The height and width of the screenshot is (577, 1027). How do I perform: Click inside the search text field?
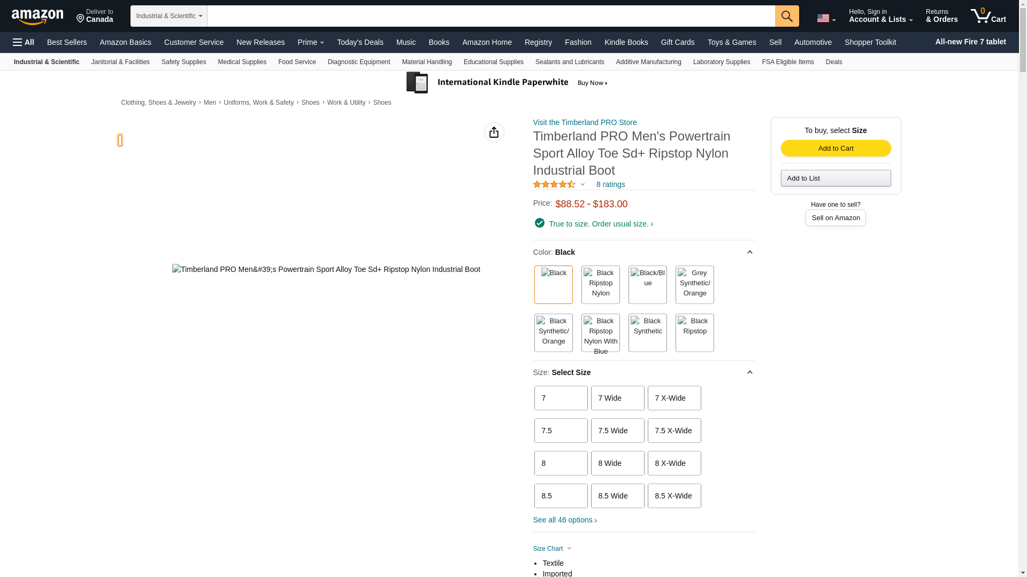pos(490,16)
